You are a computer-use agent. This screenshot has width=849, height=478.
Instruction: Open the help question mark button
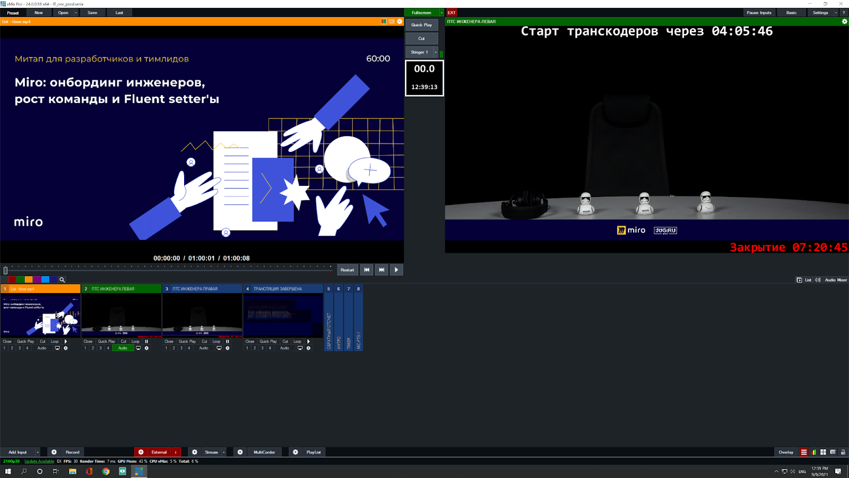coord(844,12)
